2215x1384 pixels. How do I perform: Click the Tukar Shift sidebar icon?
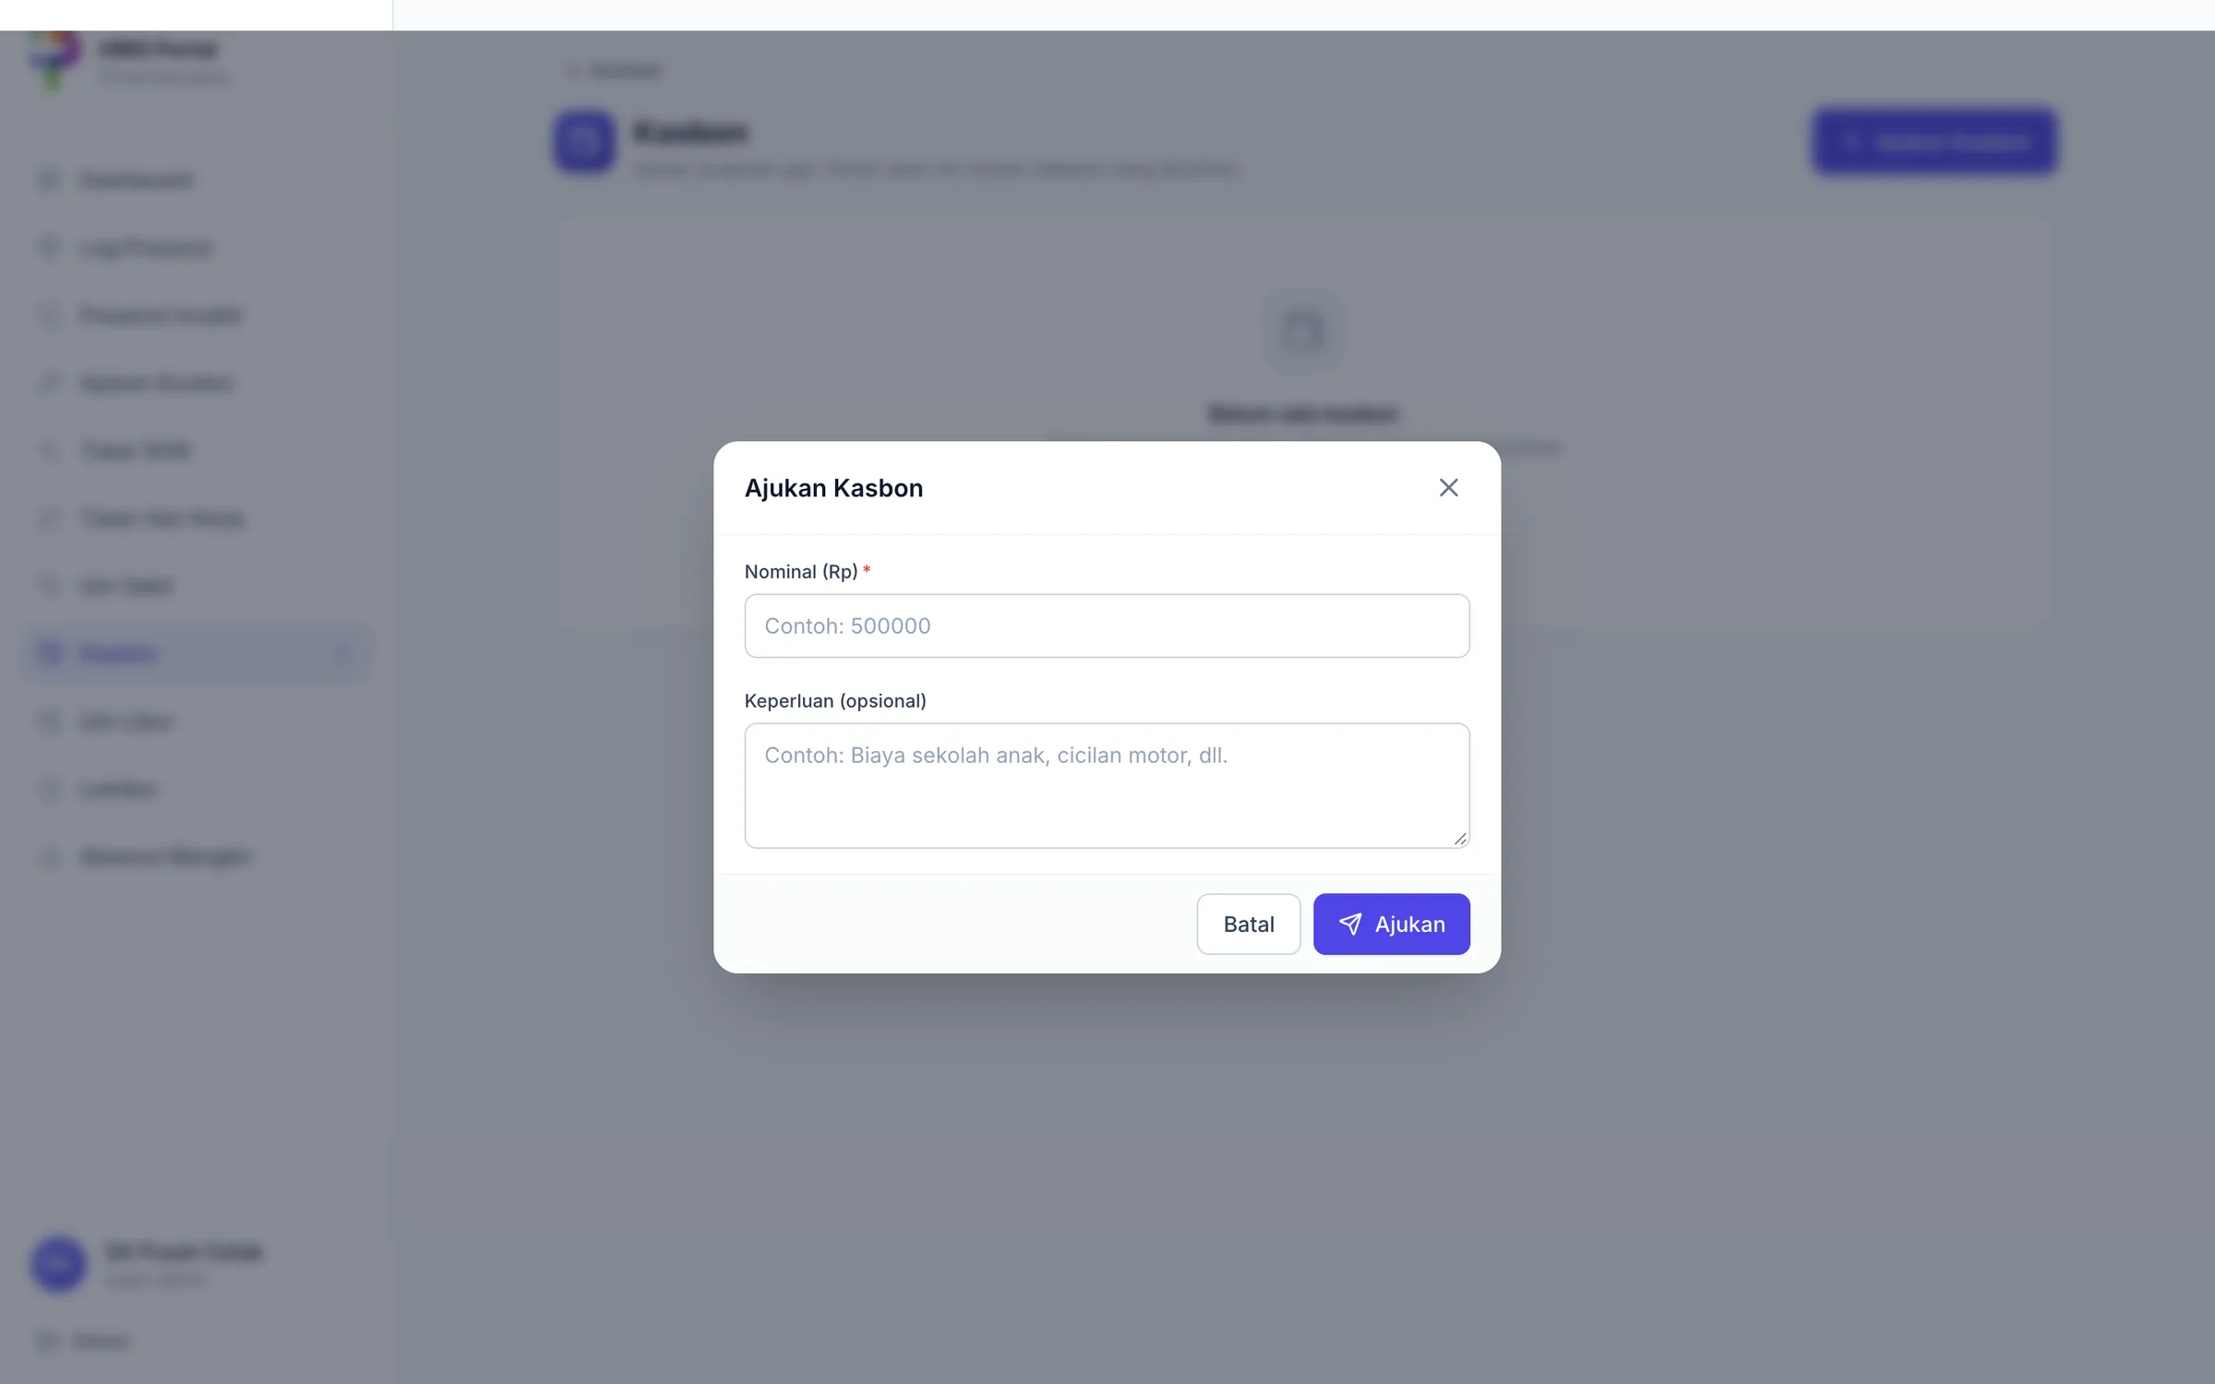coord(50,450)
